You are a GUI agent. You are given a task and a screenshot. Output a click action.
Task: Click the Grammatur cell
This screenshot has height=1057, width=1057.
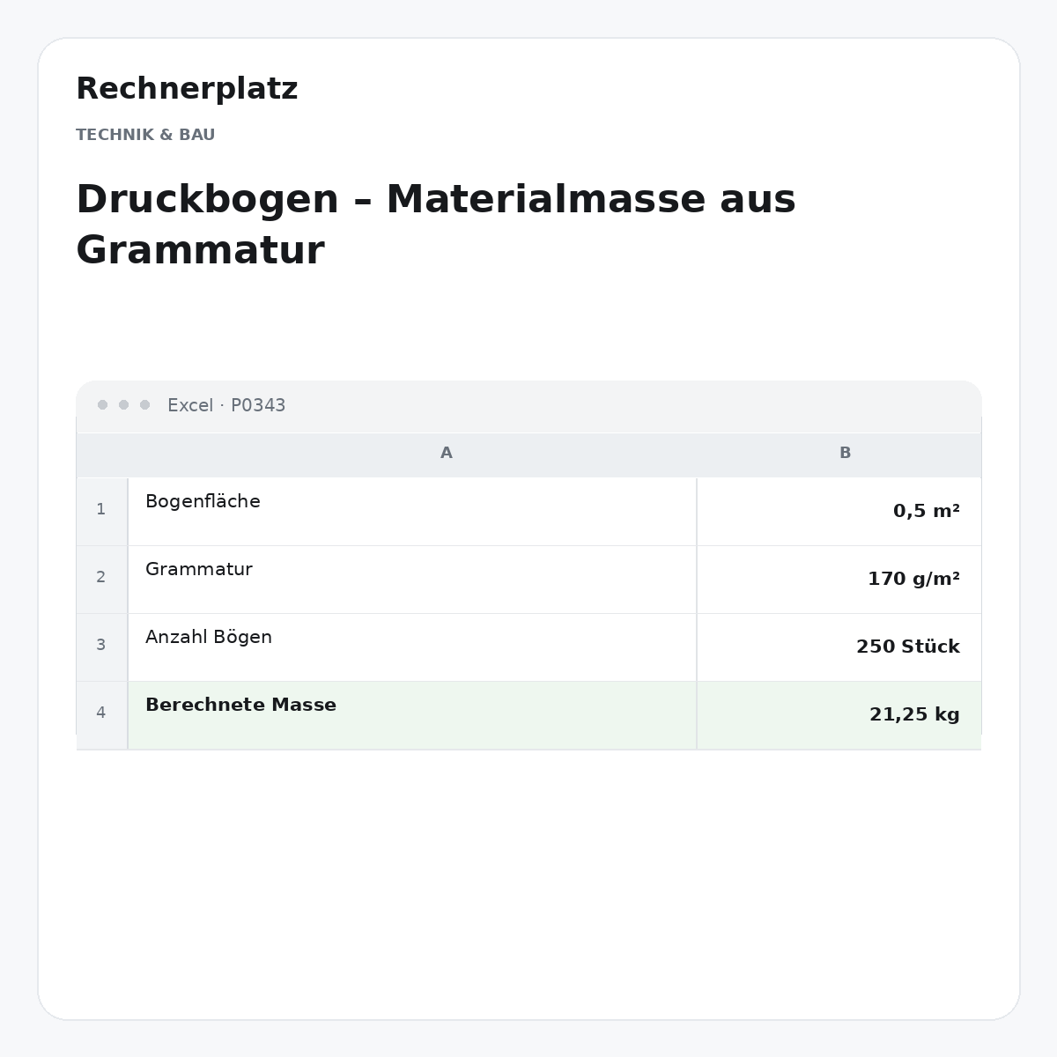click(412, 580)
